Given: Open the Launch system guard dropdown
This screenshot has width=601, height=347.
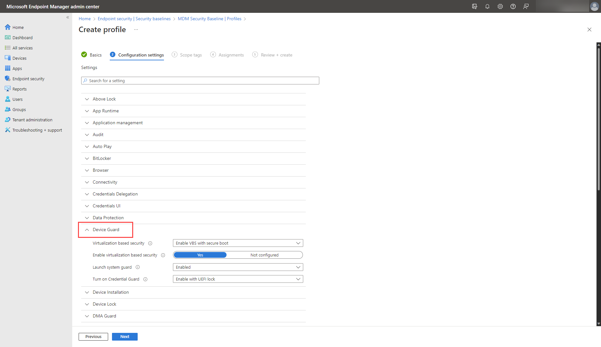Looking at the screenshot, I should click(238, 267).
